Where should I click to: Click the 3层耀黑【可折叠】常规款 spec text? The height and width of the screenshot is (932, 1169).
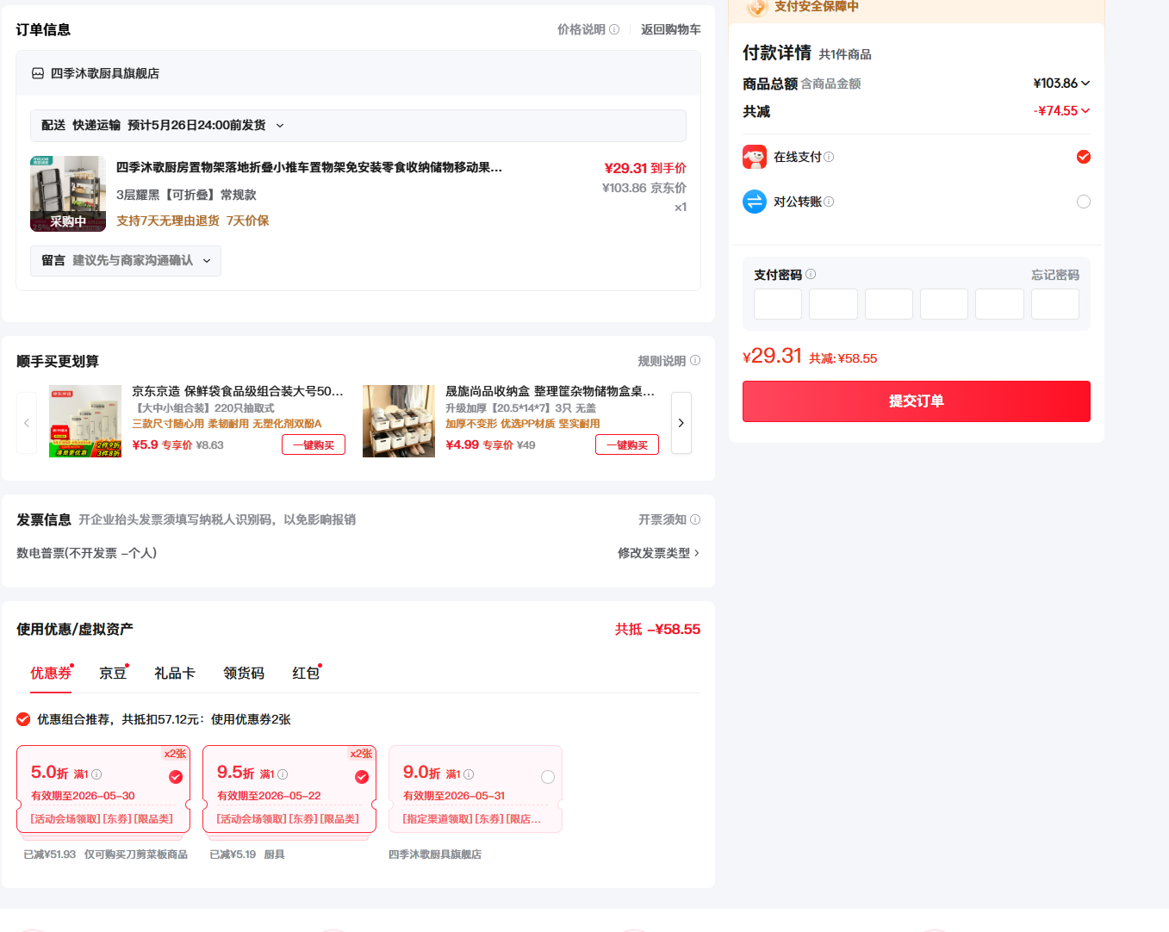click(x=186, y=195)
